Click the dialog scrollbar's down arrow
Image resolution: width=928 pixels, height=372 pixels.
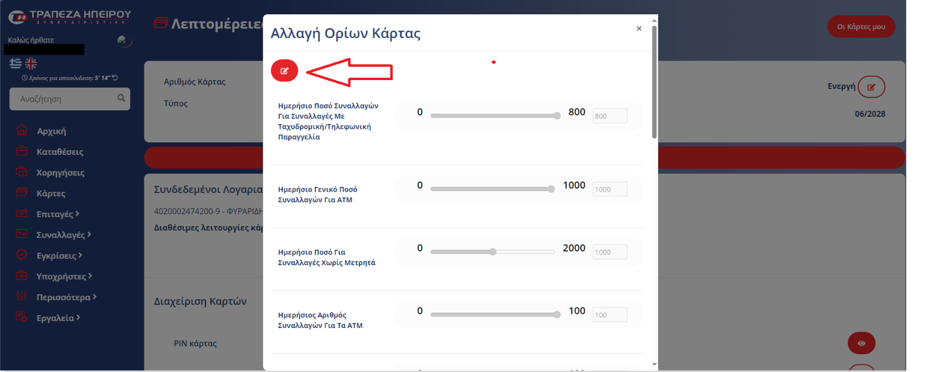point(654,364)
